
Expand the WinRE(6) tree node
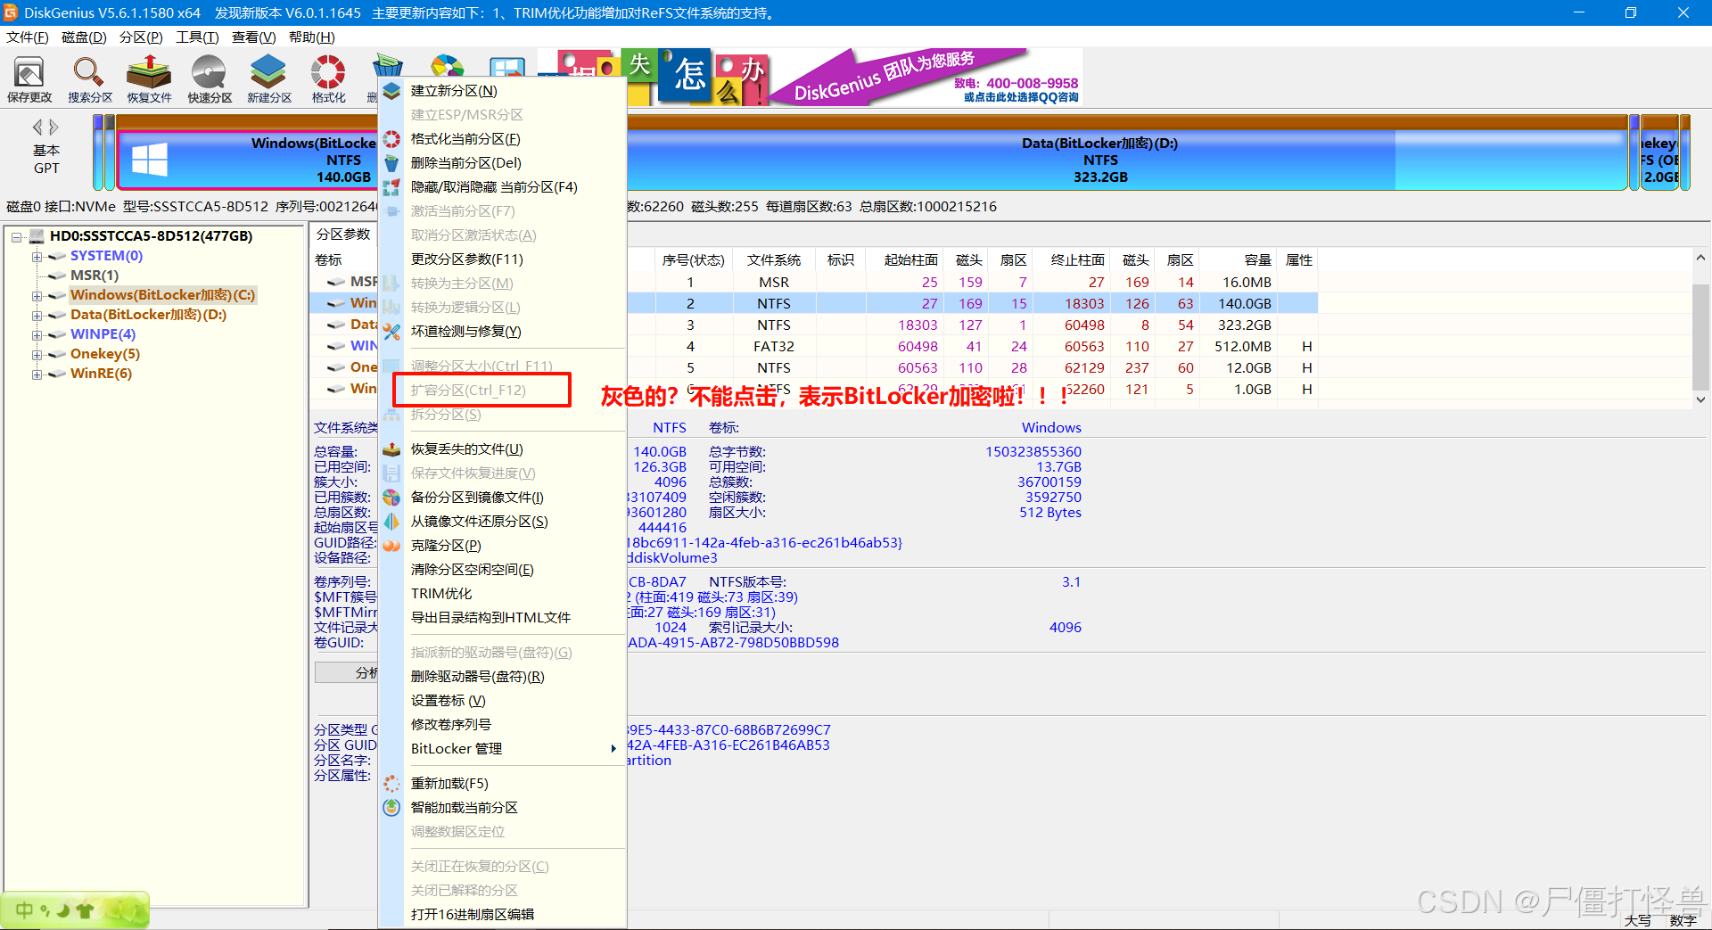pyautogui.click(x=37, y=374)
